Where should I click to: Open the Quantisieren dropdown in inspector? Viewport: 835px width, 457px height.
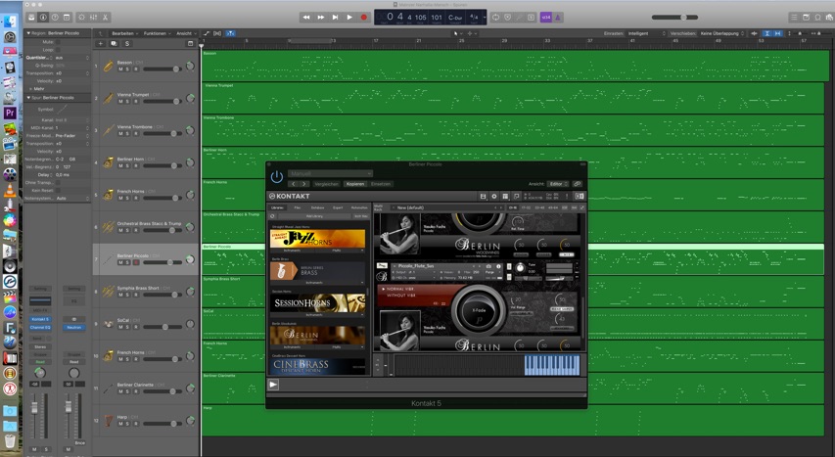tap(58, 58)
